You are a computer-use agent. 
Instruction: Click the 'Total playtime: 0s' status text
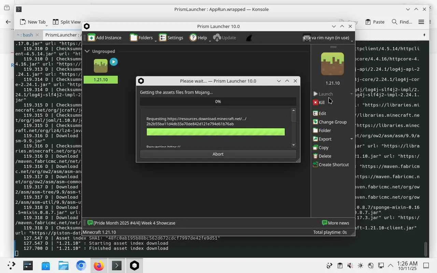[330, 232]
